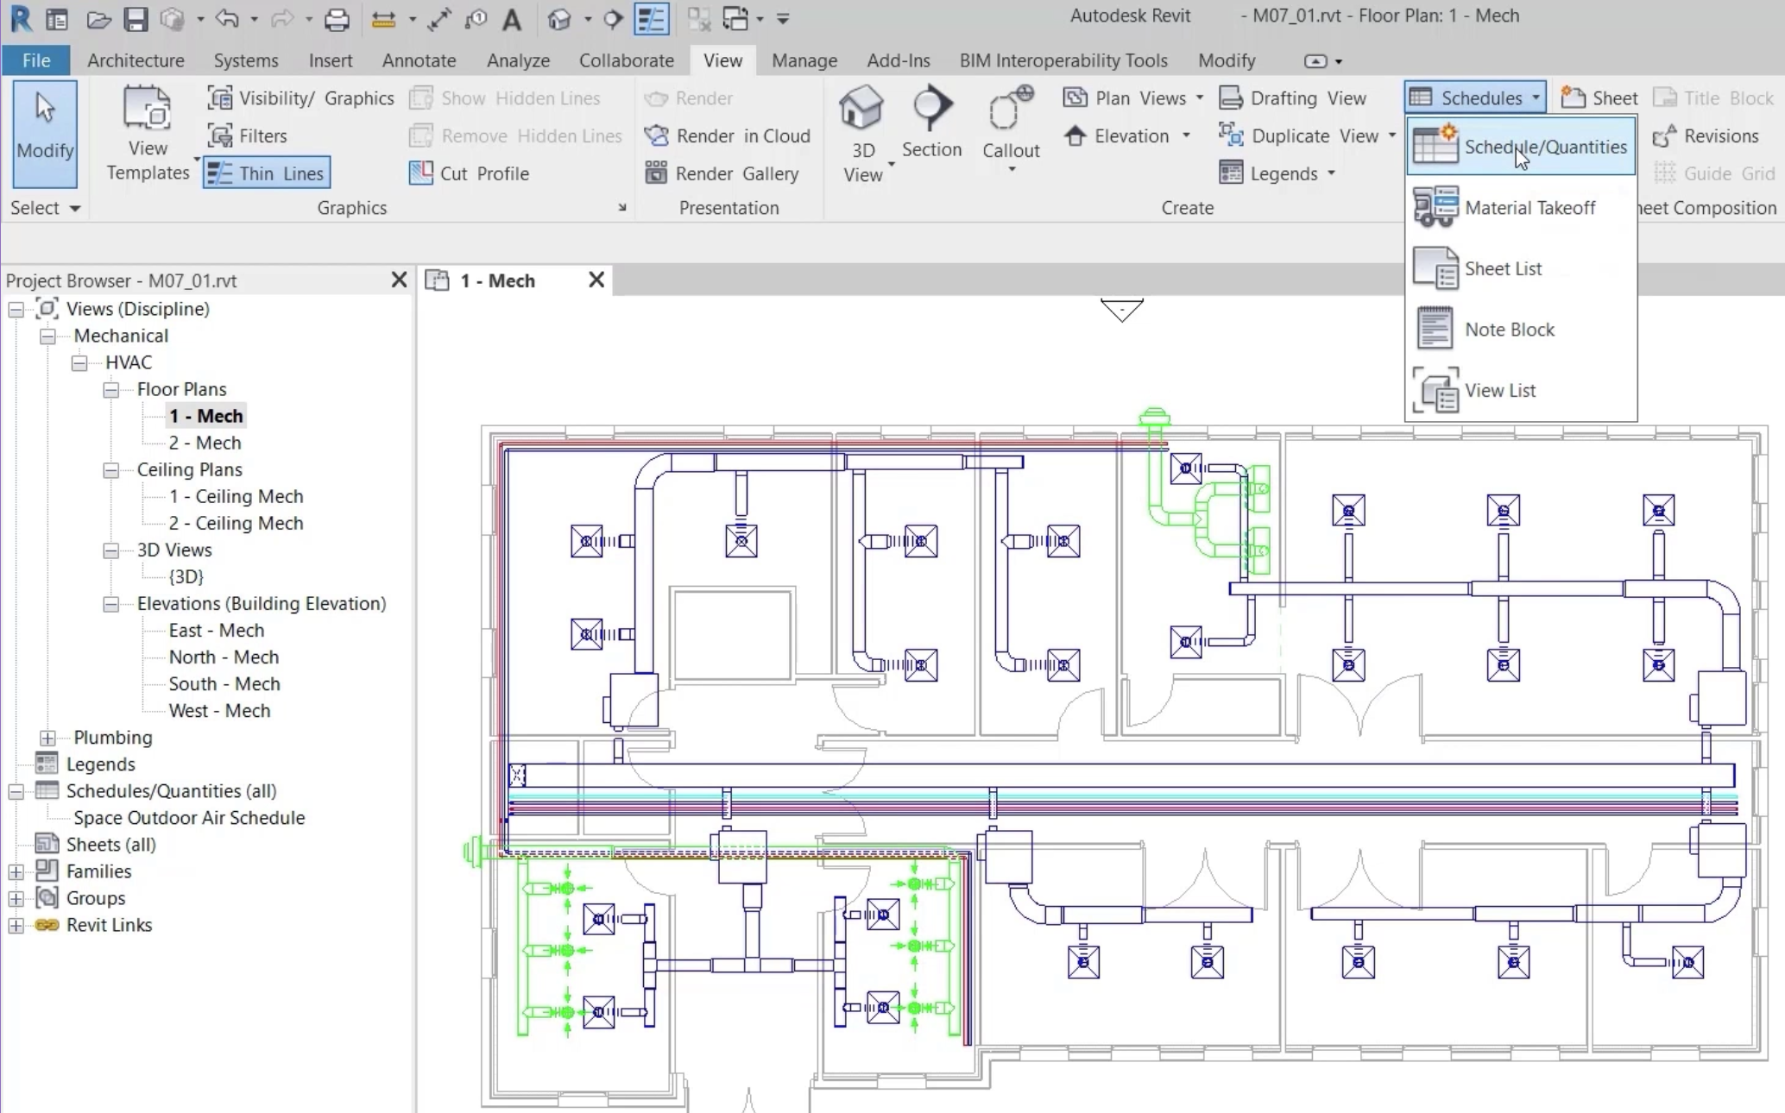Select the Modify tool
1785x1113 pixels.
coord(45,134)
